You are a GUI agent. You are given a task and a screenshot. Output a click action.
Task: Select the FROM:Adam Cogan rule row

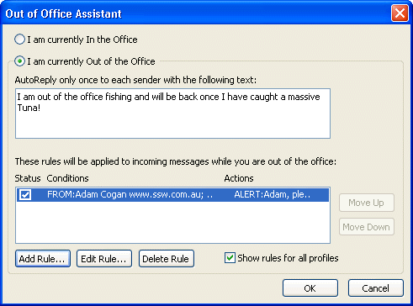pyautogui.click(x=172, y=194)
